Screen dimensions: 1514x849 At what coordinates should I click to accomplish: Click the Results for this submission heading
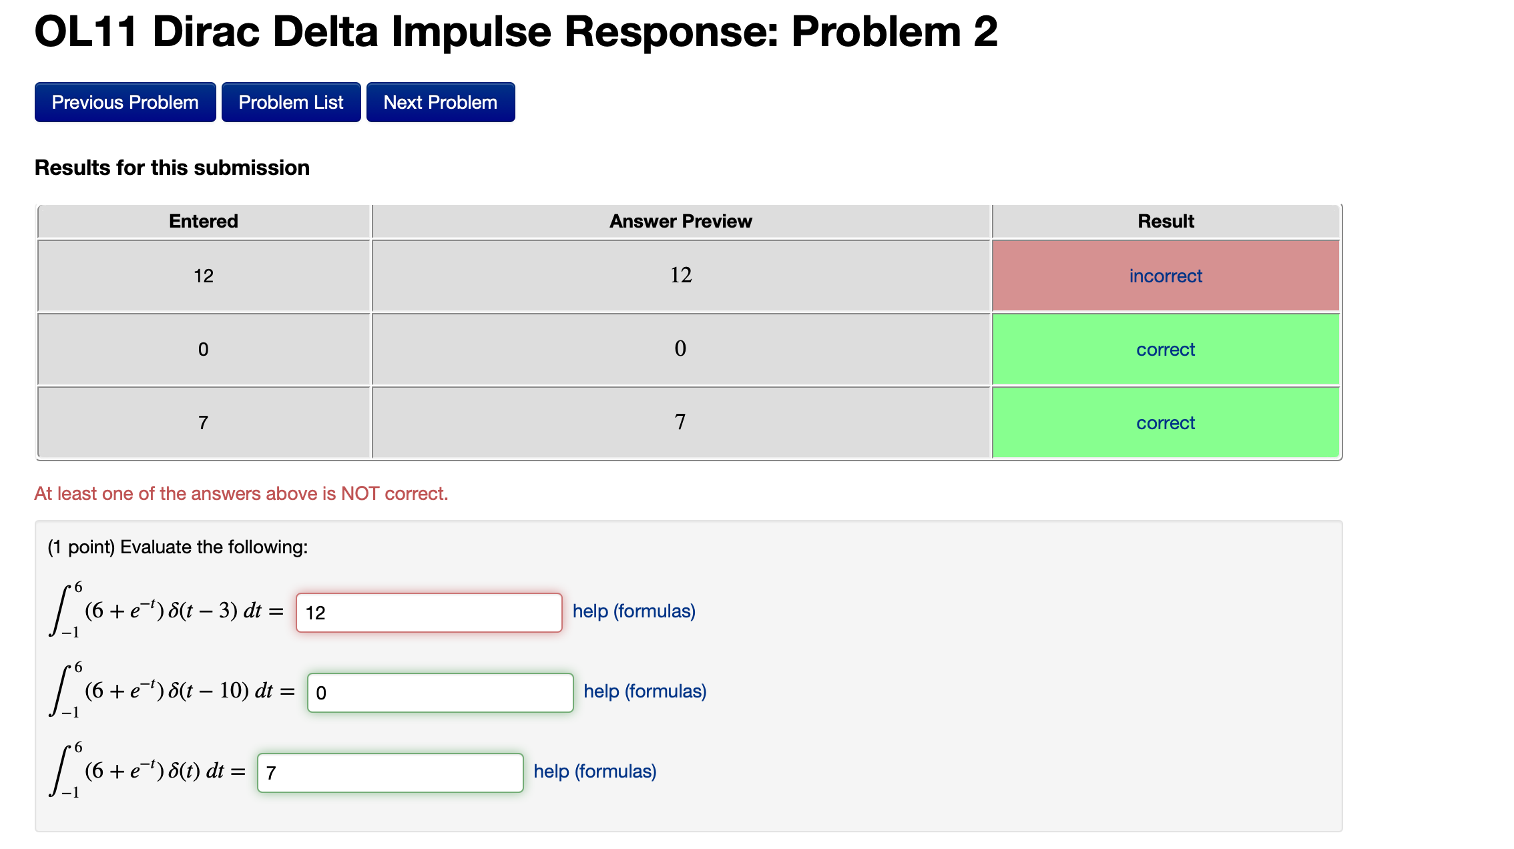tap(172, 168)
